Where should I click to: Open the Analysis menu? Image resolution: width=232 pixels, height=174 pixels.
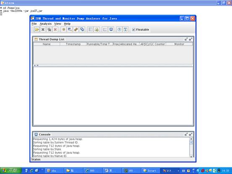click(x=46, y=23)
